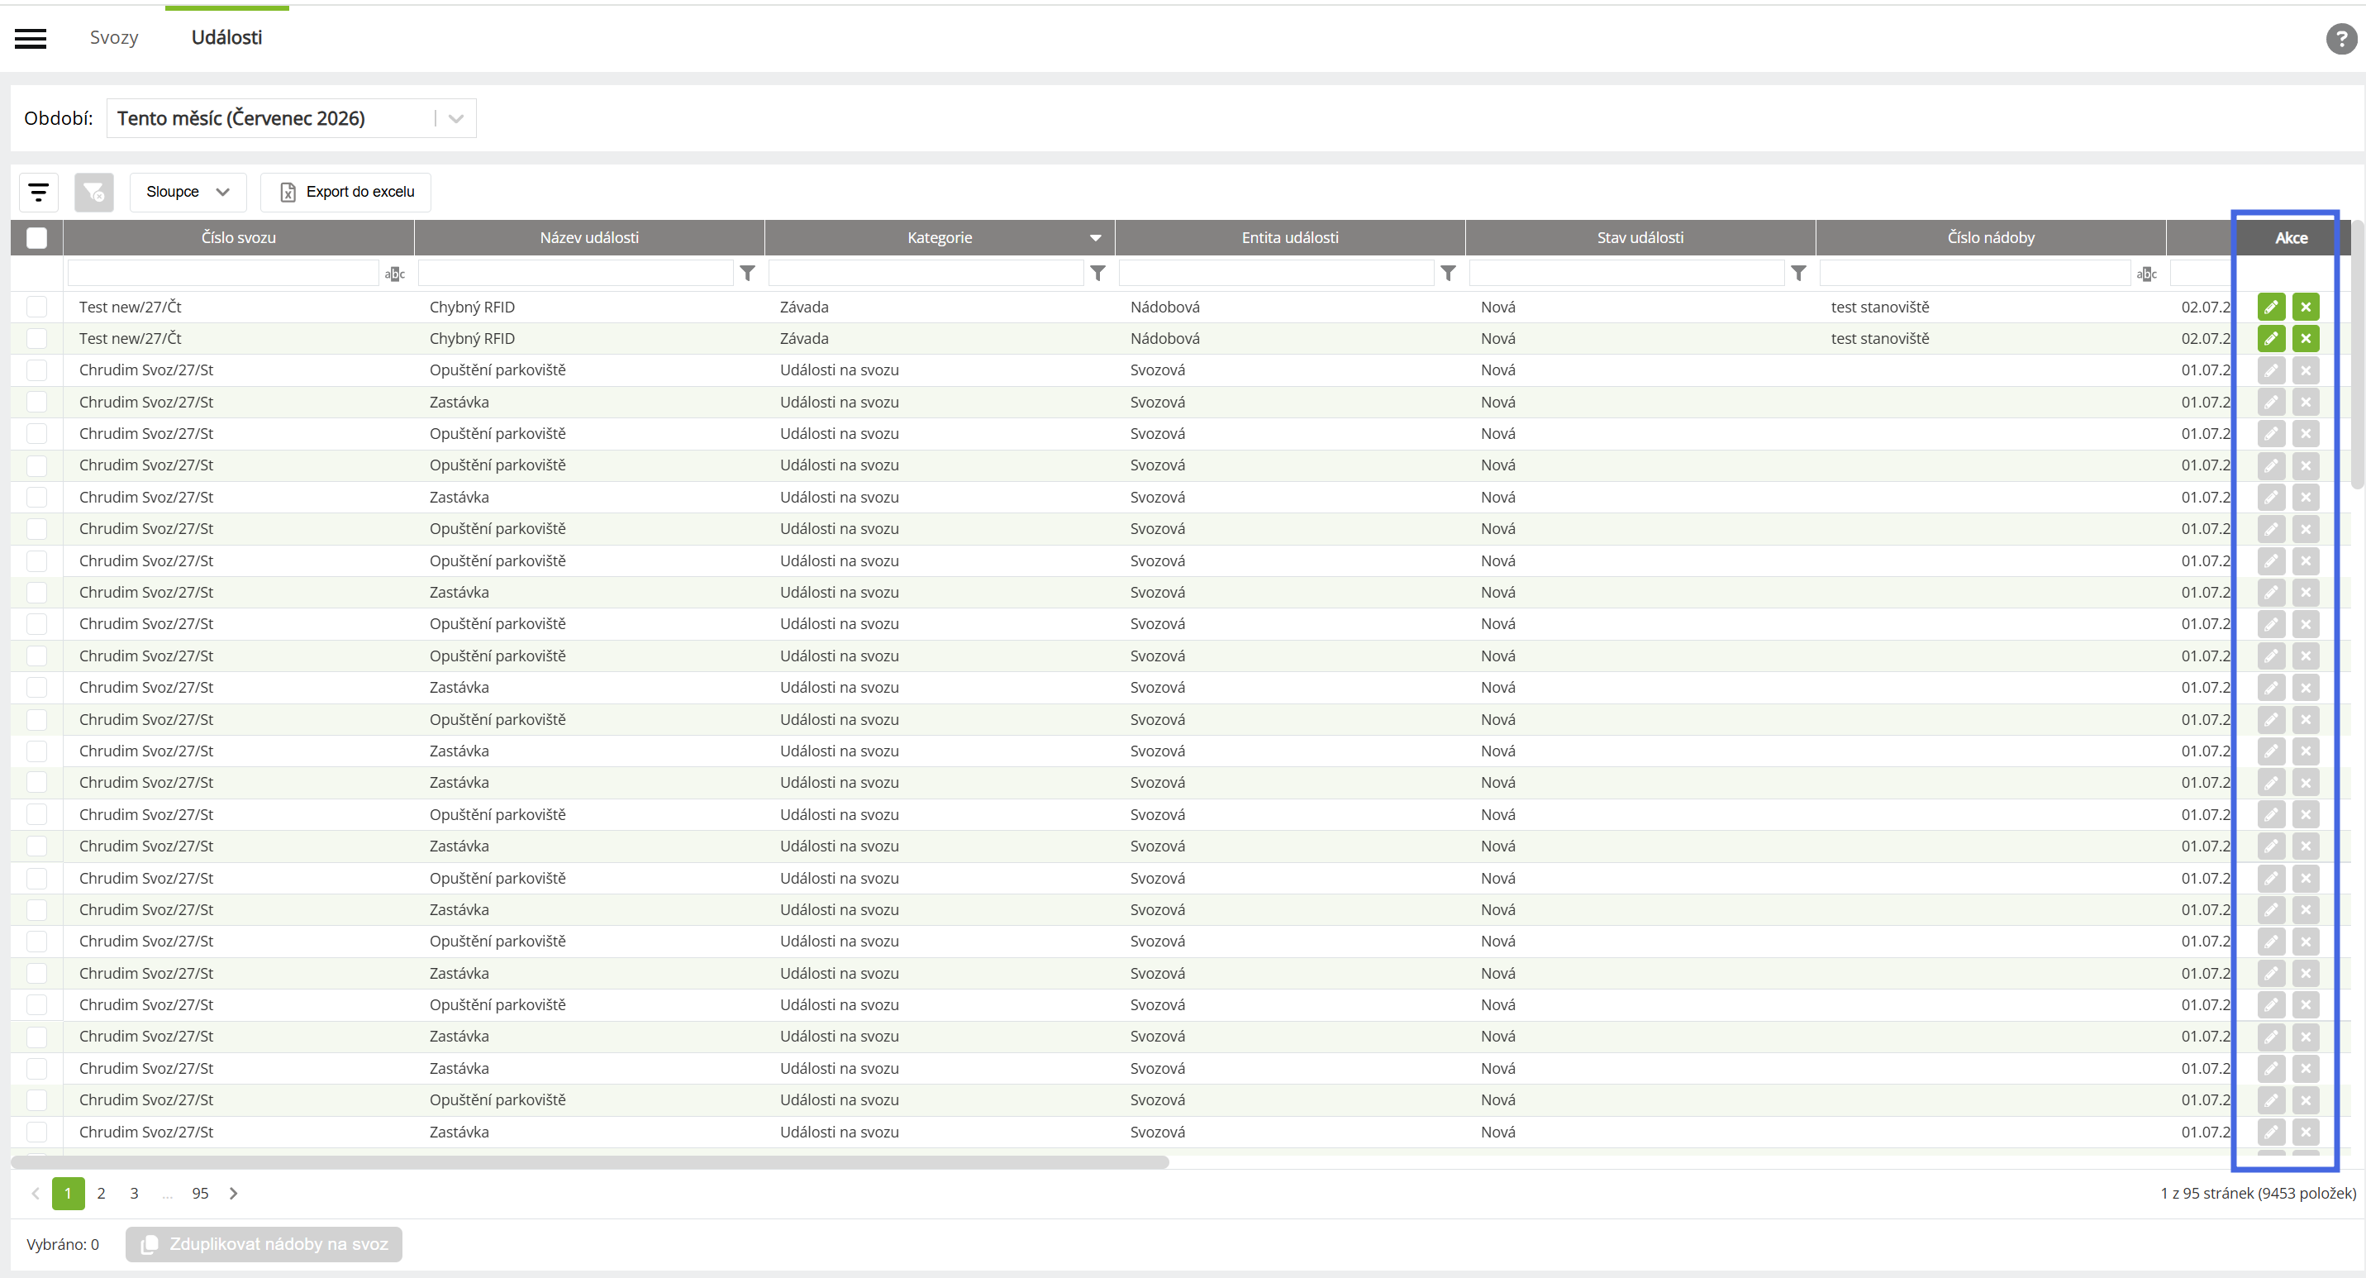The width and height of the screenshot is (2366, 1278).
Task: Select the Události tab
Action: [227, 38]
